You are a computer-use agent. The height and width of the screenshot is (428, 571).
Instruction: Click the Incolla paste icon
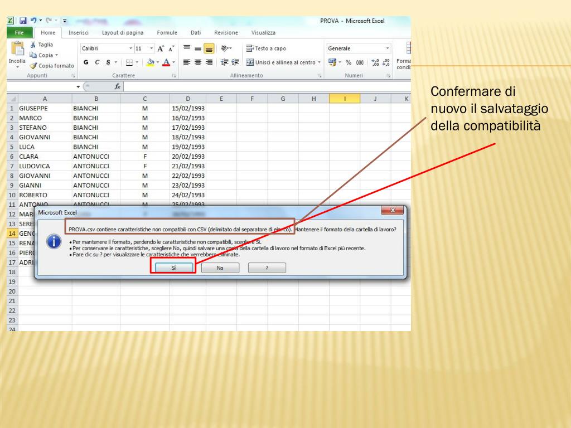(x=17, y=48)
